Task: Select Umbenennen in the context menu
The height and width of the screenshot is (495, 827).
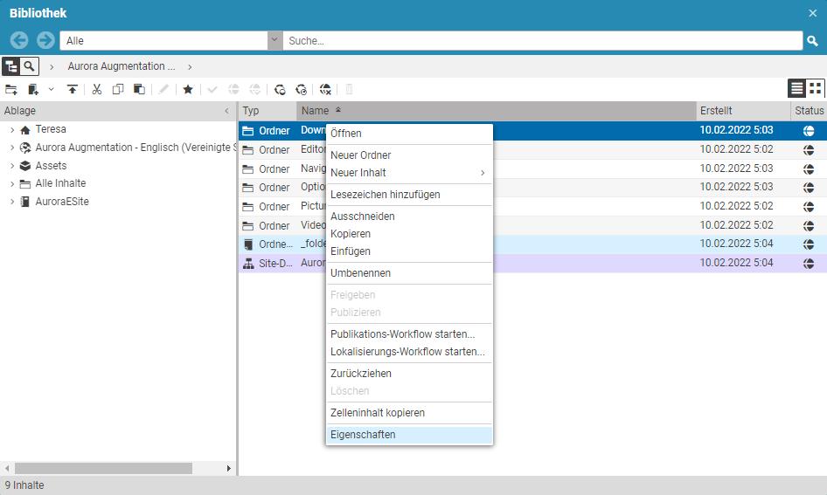Action: [360, 273]
